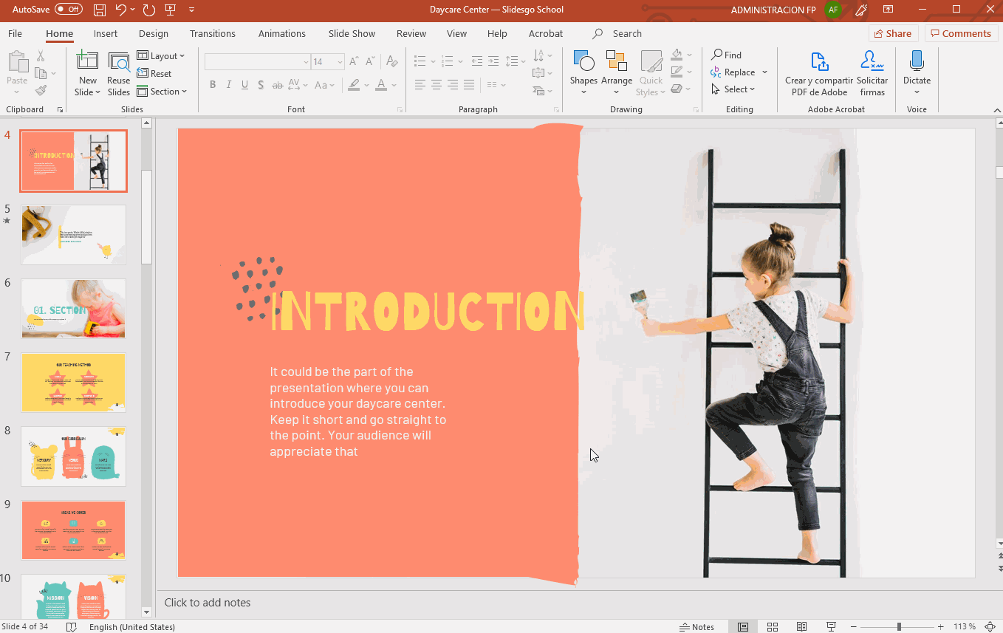Image resolution: width=1003 pixels, height=633 pixels.
Task: Toggle the Notes pane button
Action: (696, 626)
